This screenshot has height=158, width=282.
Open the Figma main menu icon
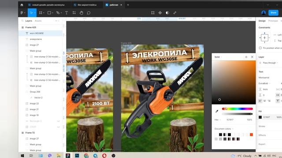click(22, 13)
